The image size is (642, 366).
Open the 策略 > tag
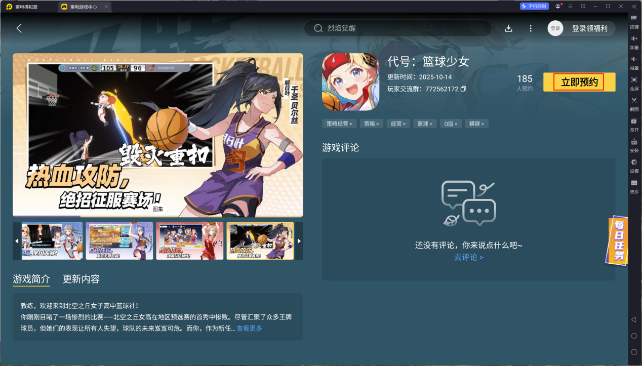(372, 124)
